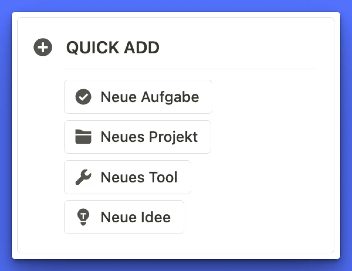
Task: Click the plus circle icon beside Quick Add
Action: (x=43, y=48)
